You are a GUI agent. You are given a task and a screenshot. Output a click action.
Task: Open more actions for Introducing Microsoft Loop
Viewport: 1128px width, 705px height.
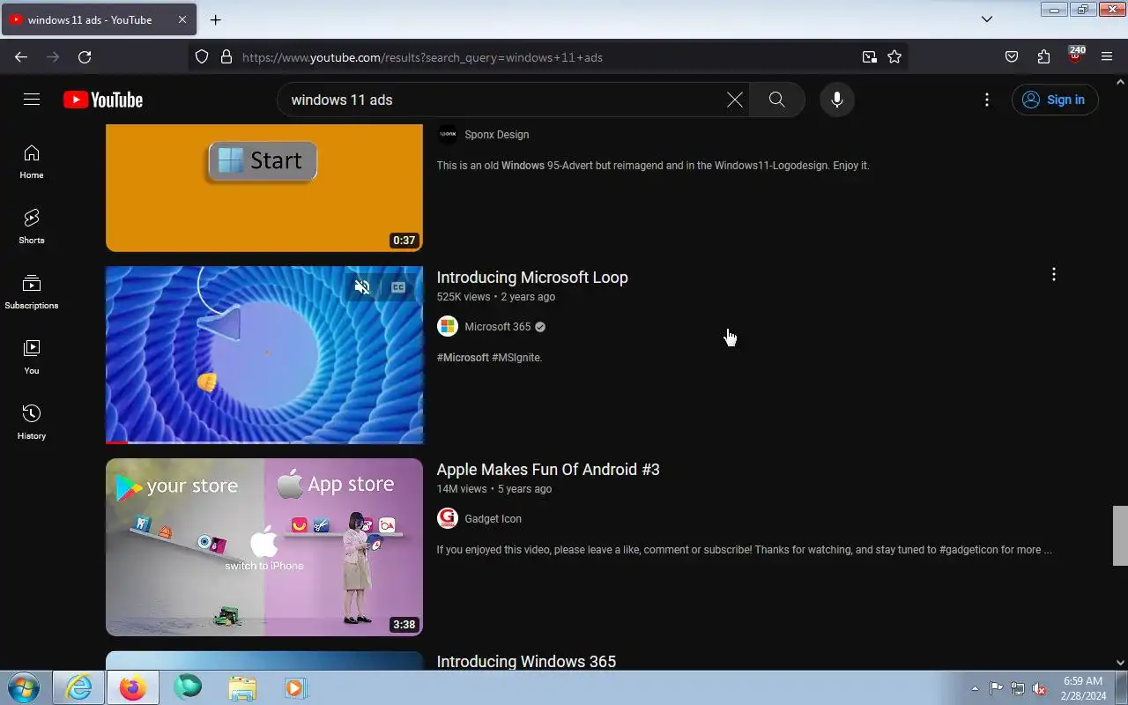pyautogui.click(x=1053, y=275)
